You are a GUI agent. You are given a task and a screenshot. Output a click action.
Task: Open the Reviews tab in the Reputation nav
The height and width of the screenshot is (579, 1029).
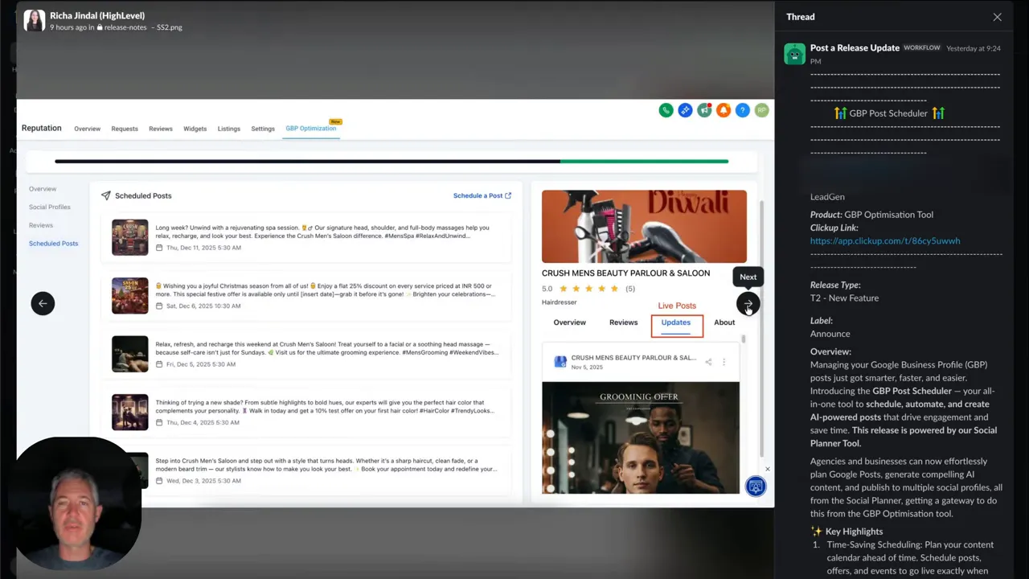161,129
